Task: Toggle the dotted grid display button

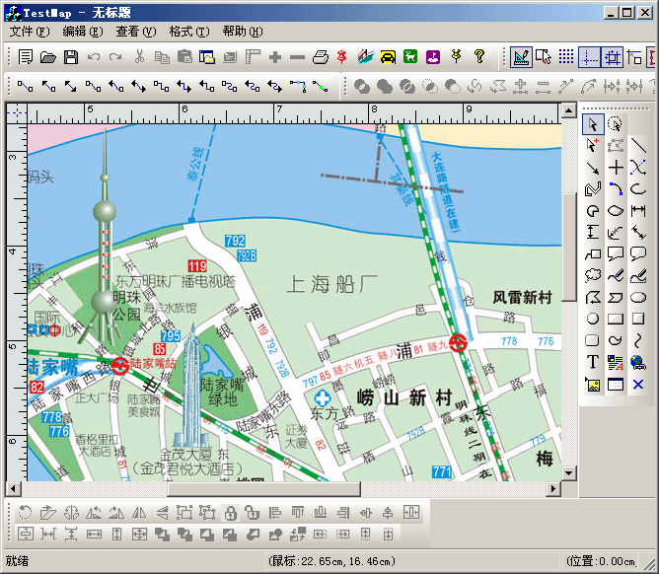Action: [566, 57]
